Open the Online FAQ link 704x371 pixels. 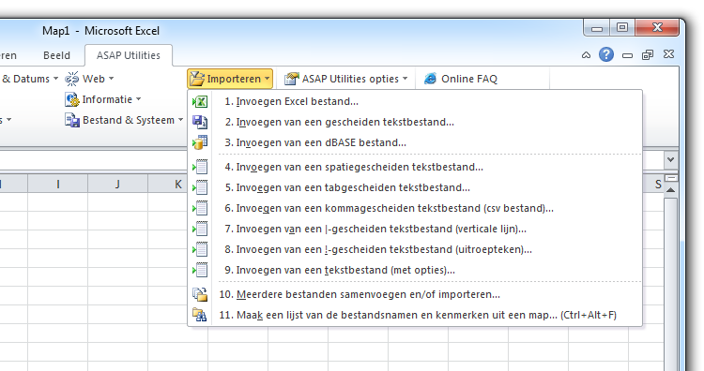click(x=462, y=79)
